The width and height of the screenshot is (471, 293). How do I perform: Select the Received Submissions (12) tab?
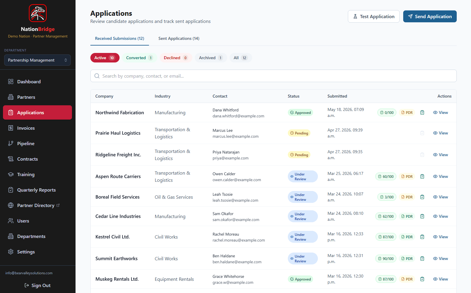(x=120, y=38)
